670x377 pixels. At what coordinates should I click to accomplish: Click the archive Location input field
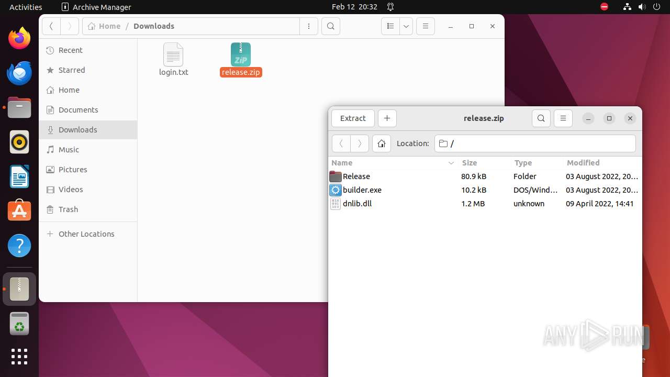(x=535, y=143)
